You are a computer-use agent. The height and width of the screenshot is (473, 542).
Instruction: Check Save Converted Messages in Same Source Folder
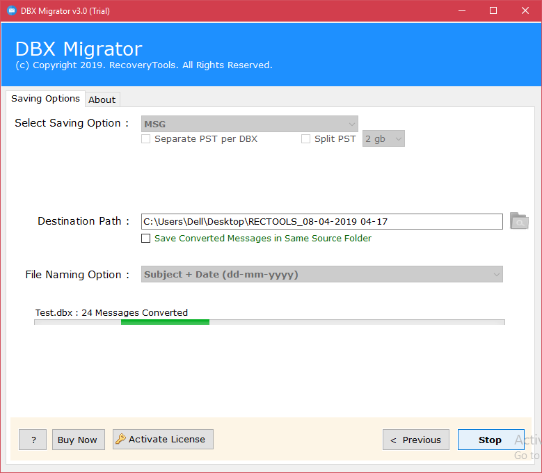coord(146,239)
